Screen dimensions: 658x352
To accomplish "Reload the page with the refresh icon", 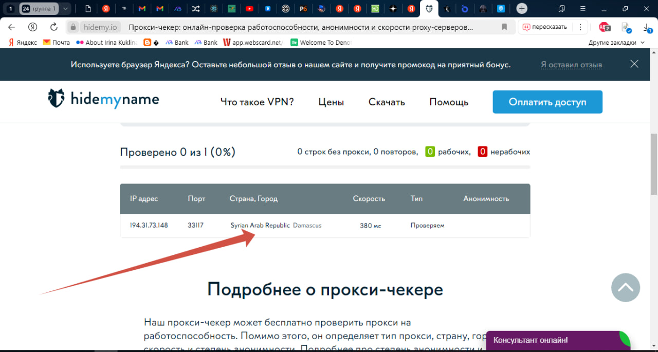I will [x=53, y=27].
